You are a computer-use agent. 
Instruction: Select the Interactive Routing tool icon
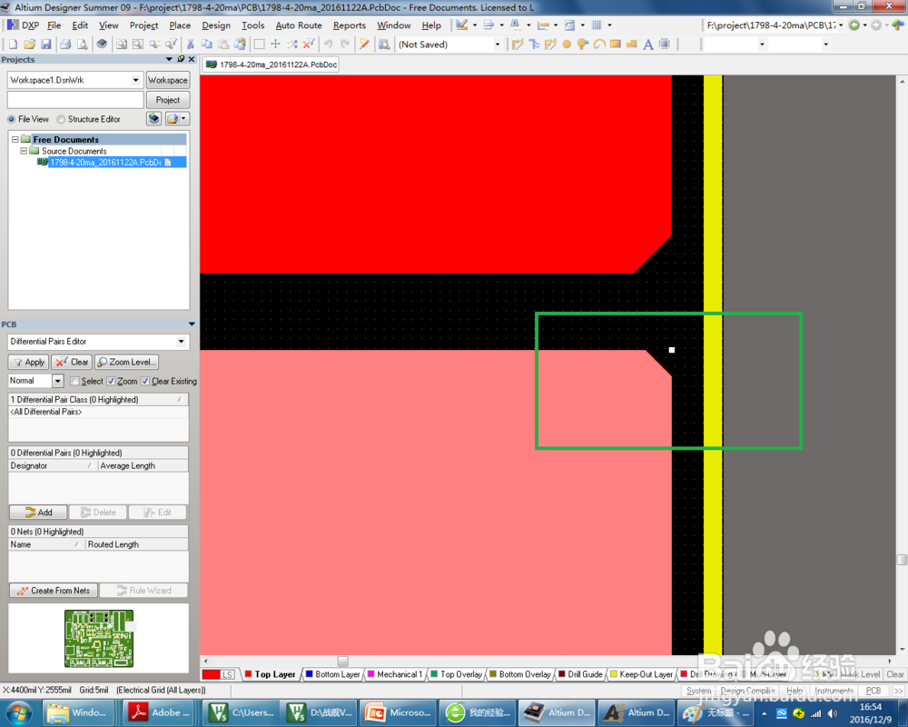[x=518, y=44]
